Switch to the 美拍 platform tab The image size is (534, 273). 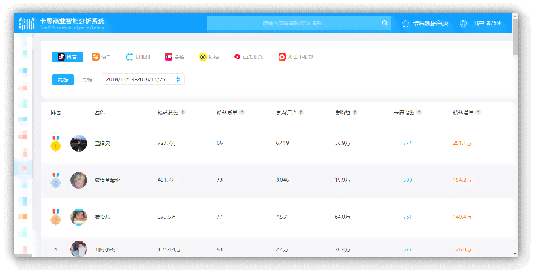(175, 57)
